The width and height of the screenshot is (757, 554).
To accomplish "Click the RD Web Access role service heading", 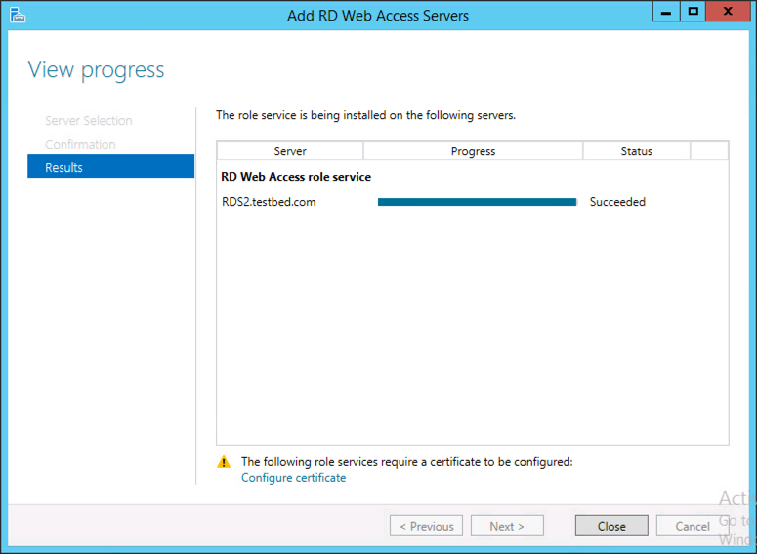I will tap(296, 177).
